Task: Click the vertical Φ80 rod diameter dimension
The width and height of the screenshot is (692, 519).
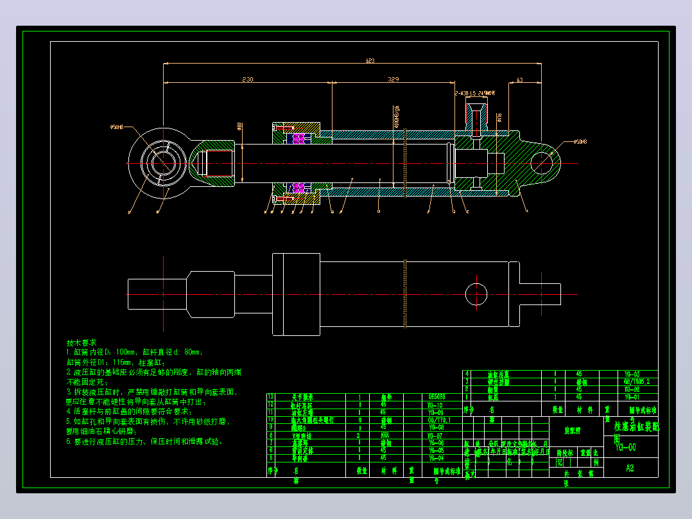Action: pyautogui.click(x=239, y=127)
